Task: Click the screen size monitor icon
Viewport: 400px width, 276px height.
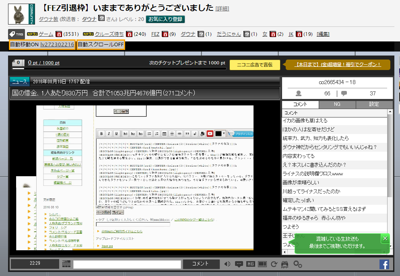Action: pyautogui.click(x=262, y=264)
